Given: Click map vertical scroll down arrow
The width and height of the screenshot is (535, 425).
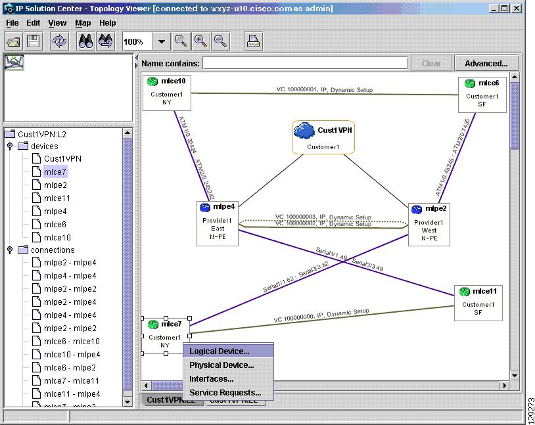Looking at the screenshot, I should (x=515, y=375).
